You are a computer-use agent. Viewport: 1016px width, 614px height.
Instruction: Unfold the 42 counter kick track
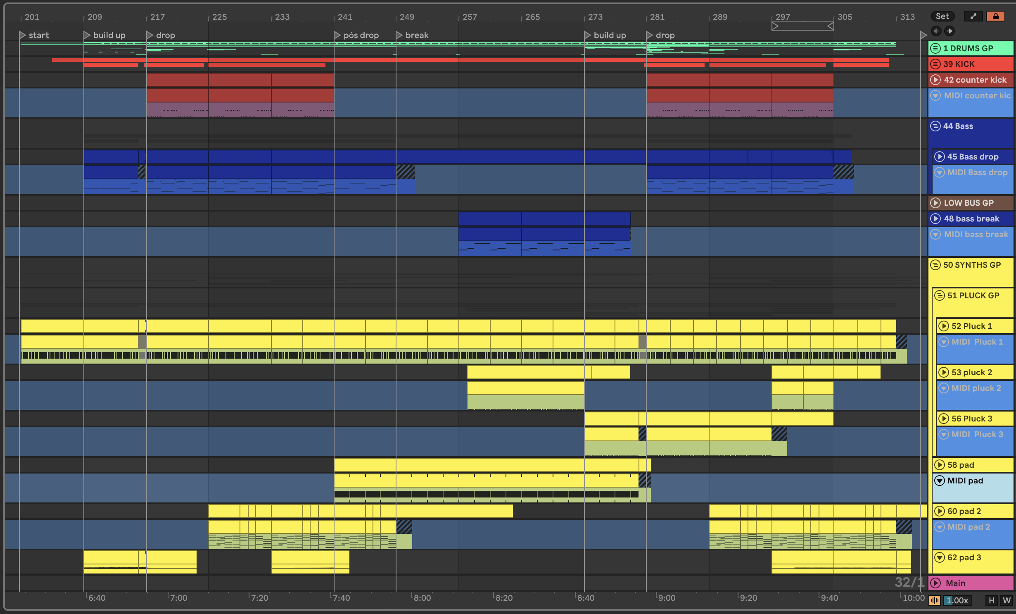(x=935, y=80)
